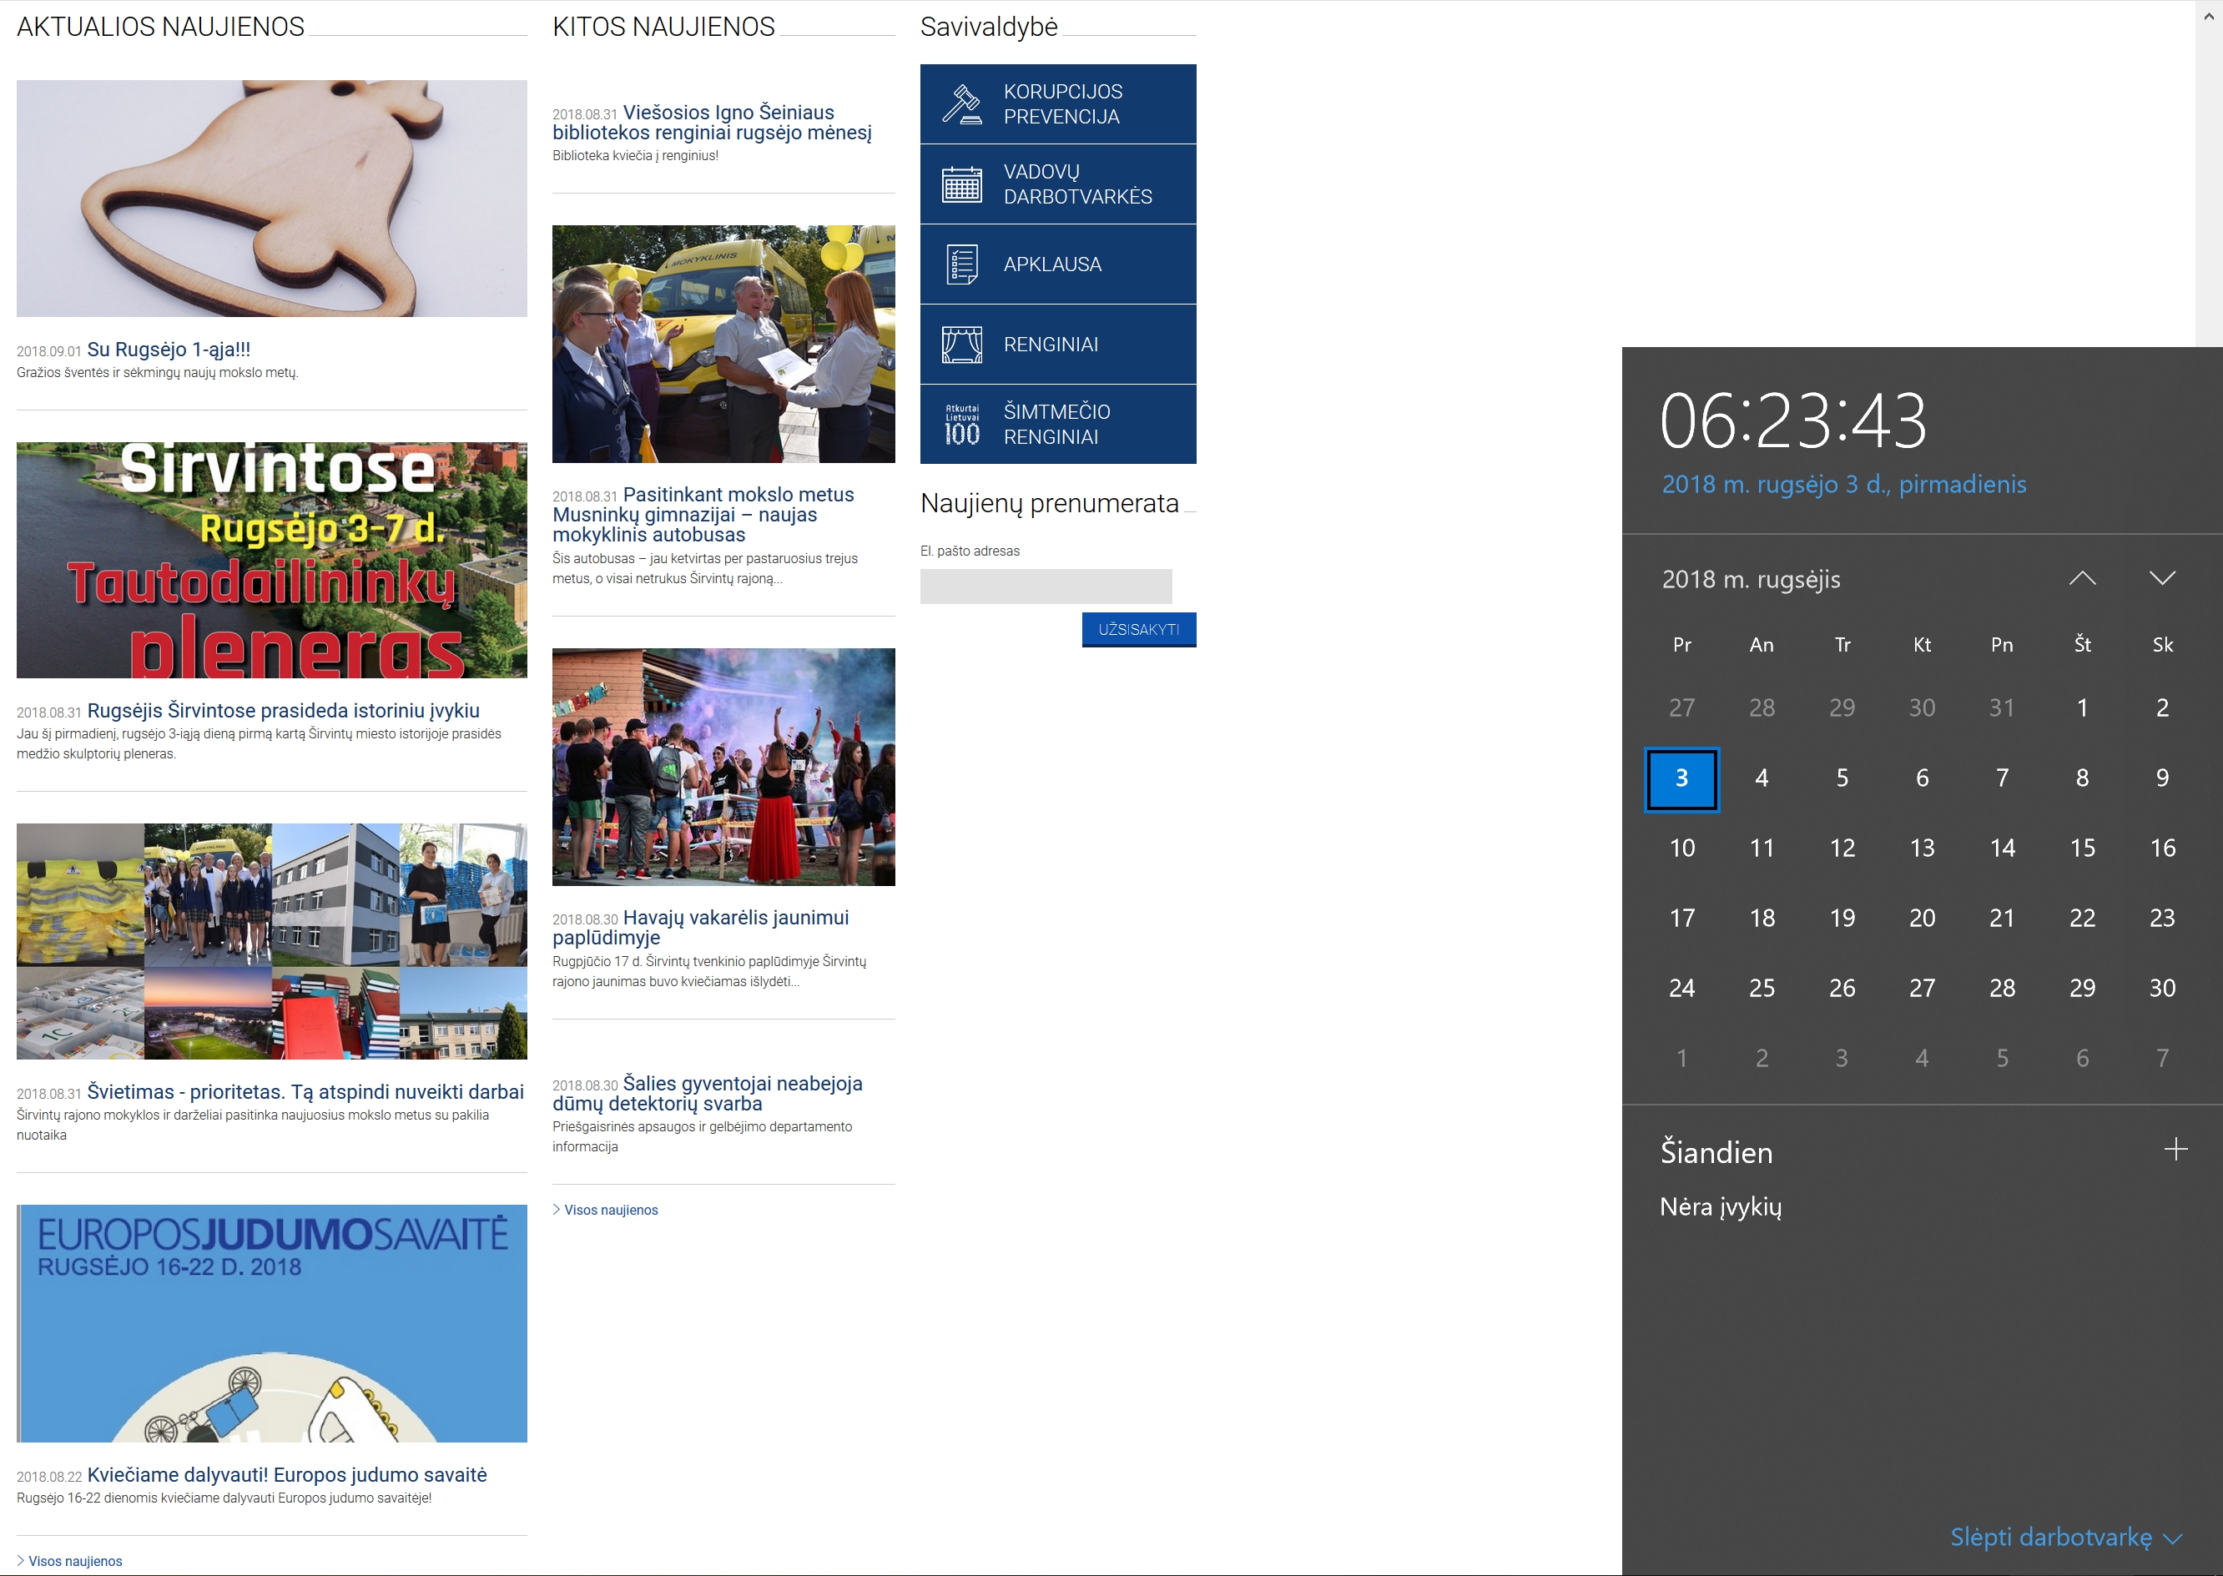Viewport: 2223px width, 1576px height.
Task: Go to previous month using up chevron
Action: click(x=2081, y=578)
